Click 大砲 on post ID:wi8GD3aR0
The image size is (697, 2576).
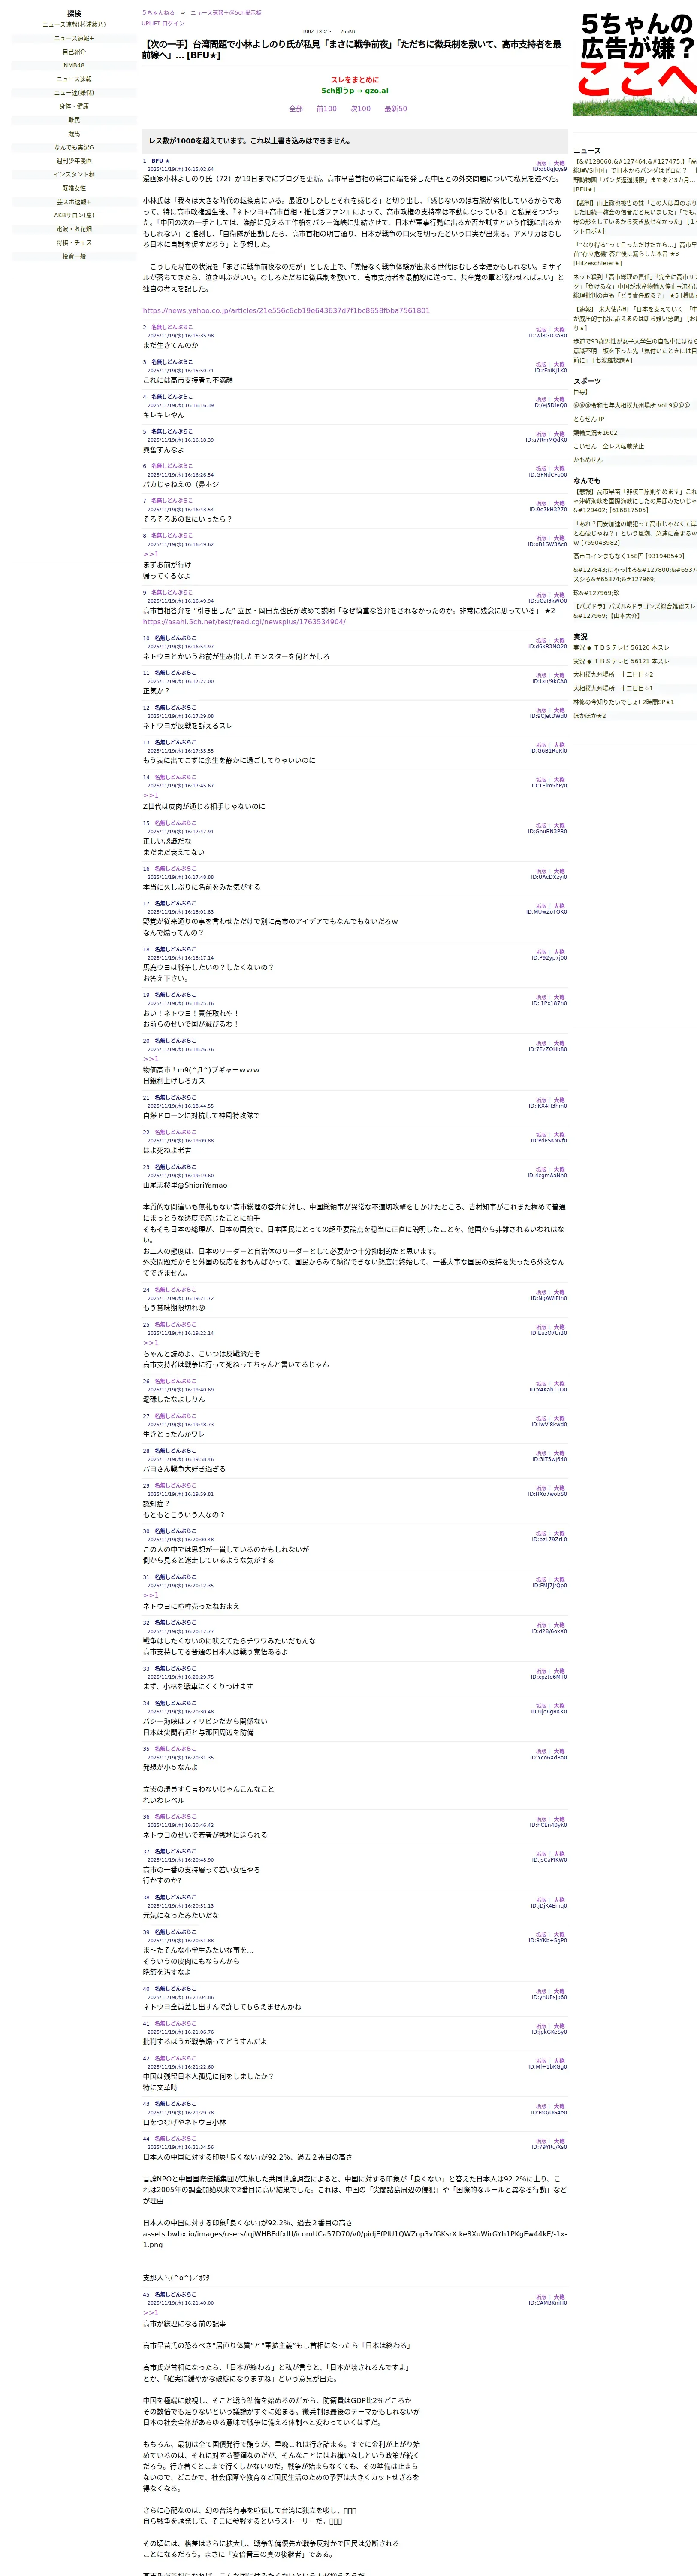(x=559, y=330)
